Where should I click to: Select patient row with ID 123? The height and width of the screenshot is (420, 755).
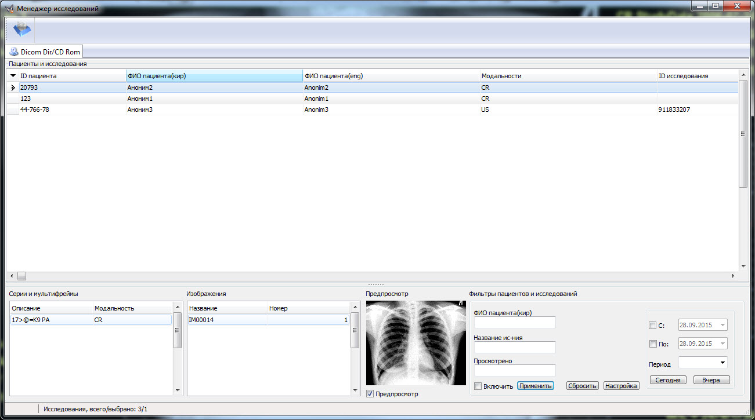pyautogui.click(x=373, y=98)
